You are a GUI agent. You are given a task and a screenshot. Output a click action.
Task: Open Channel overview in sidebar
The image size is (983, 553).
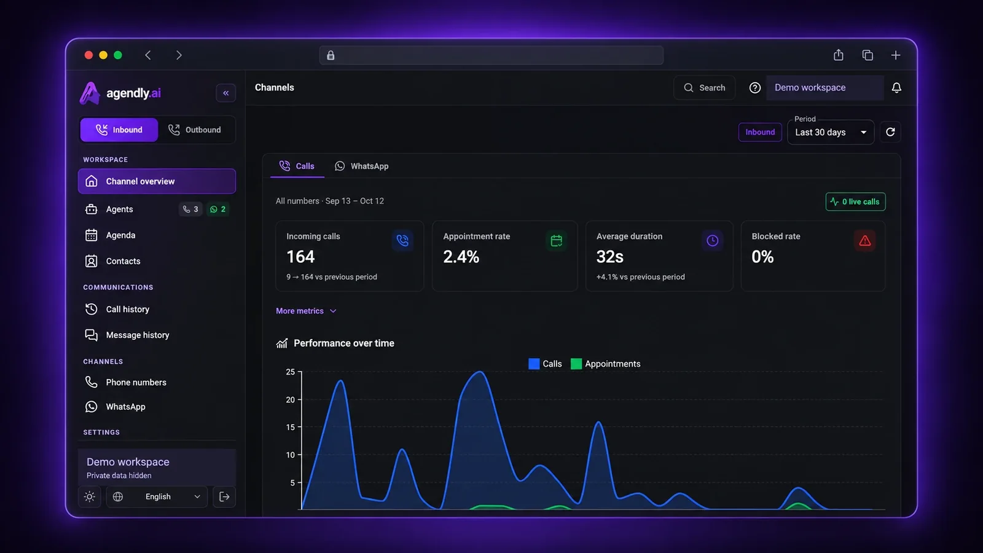(x=157, y=181)
